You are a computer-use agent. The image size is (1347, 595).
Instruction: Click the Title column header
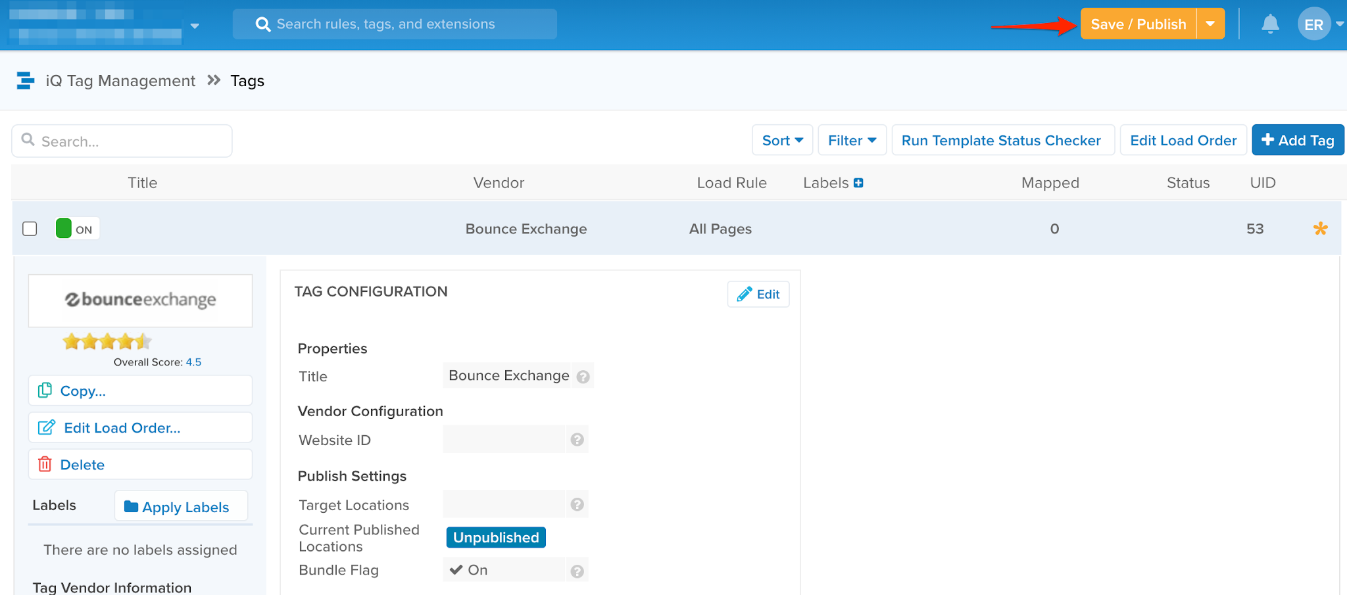click(142, 183)
